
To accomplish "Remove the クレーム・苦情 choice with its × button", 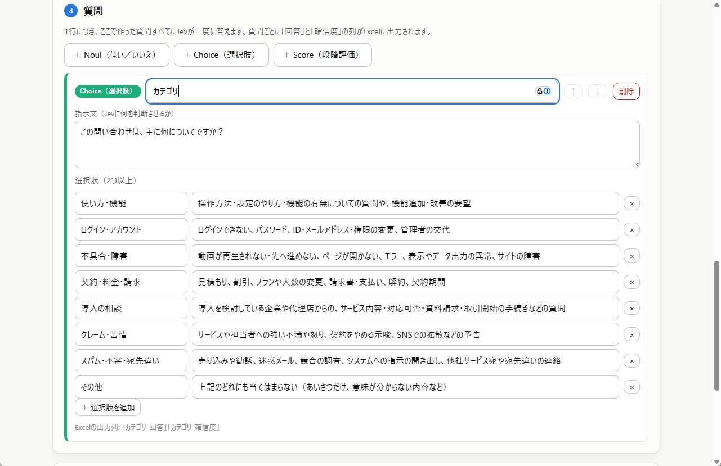I will [632, 334].
